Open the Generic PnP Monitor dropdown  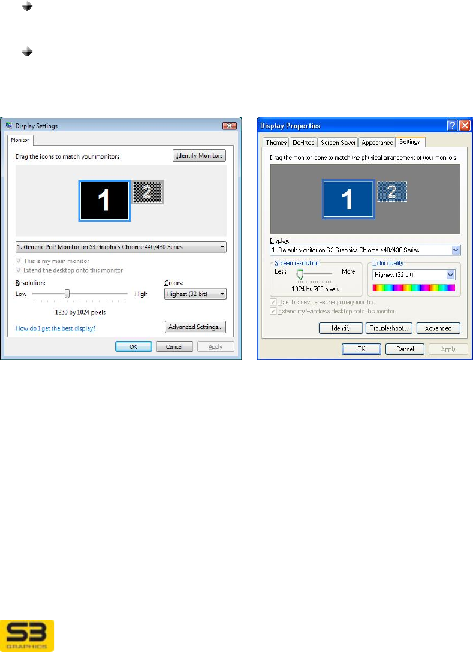point(121,247)
